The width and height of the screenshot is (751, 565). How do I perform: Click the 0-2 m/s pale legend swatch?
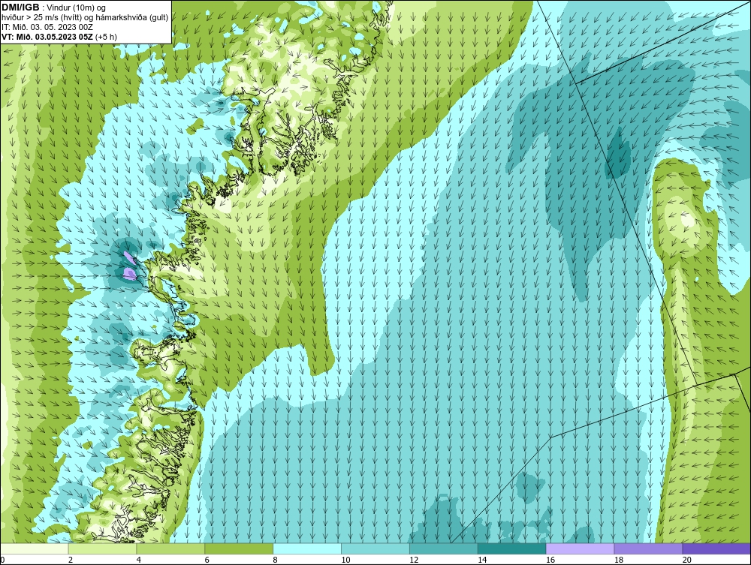[35, 548]
